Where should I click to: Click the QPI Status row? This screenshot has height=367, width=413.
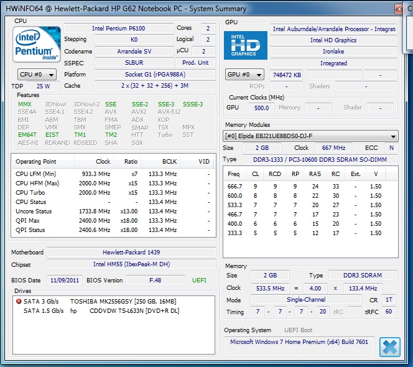point(113,230)
